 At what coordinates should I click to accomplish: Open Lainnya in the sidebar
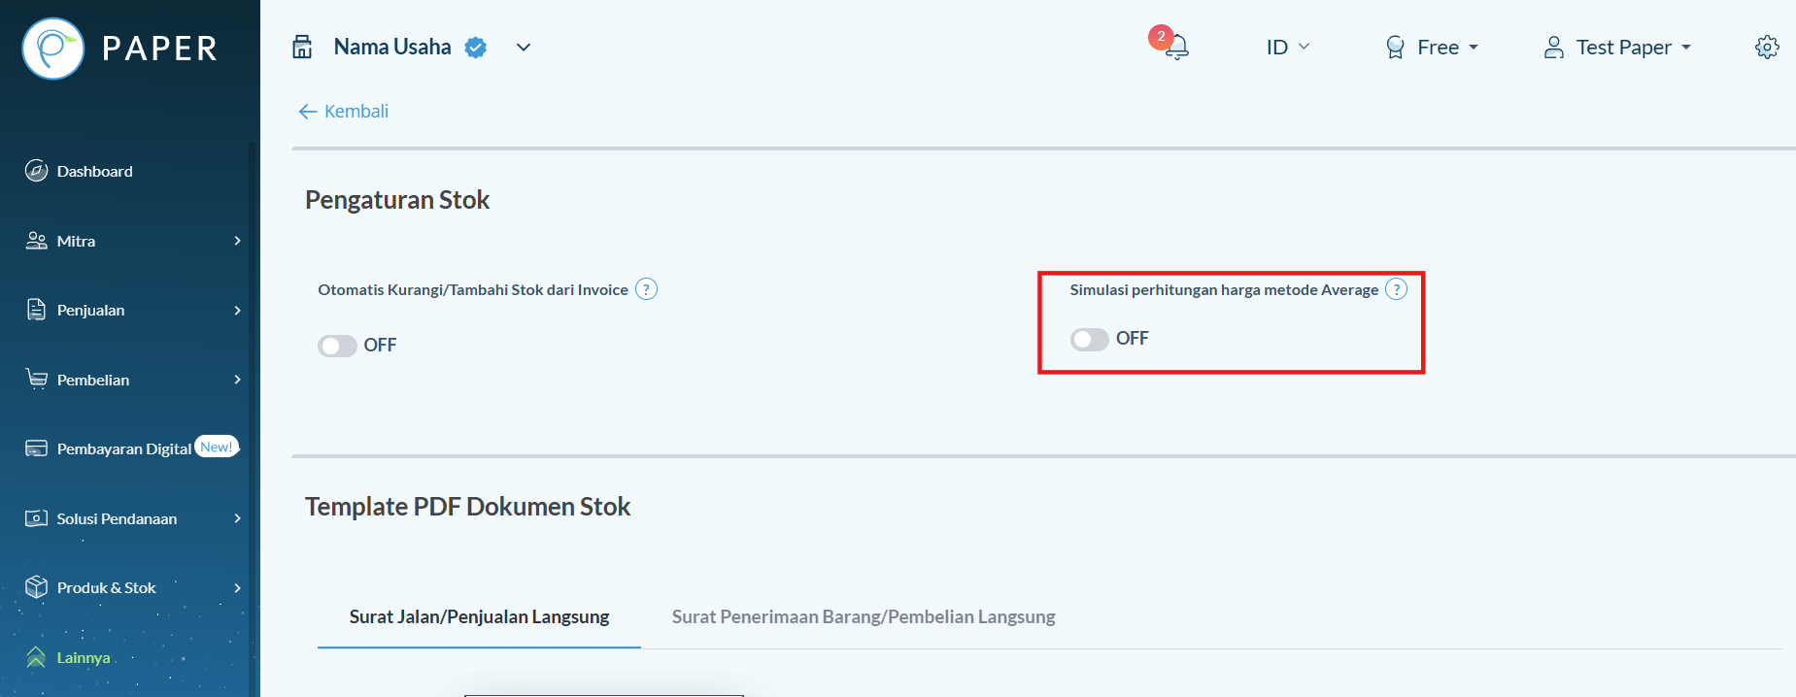tap(68, 657)
